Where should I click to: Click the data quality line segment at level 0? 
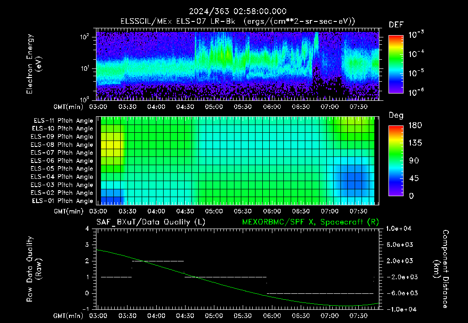coord(320,293)
